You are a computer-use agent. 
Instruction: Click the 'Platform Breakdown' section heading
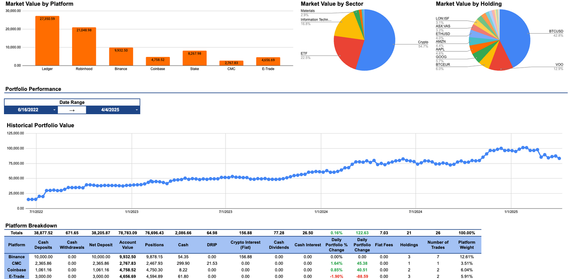[31, 226]
